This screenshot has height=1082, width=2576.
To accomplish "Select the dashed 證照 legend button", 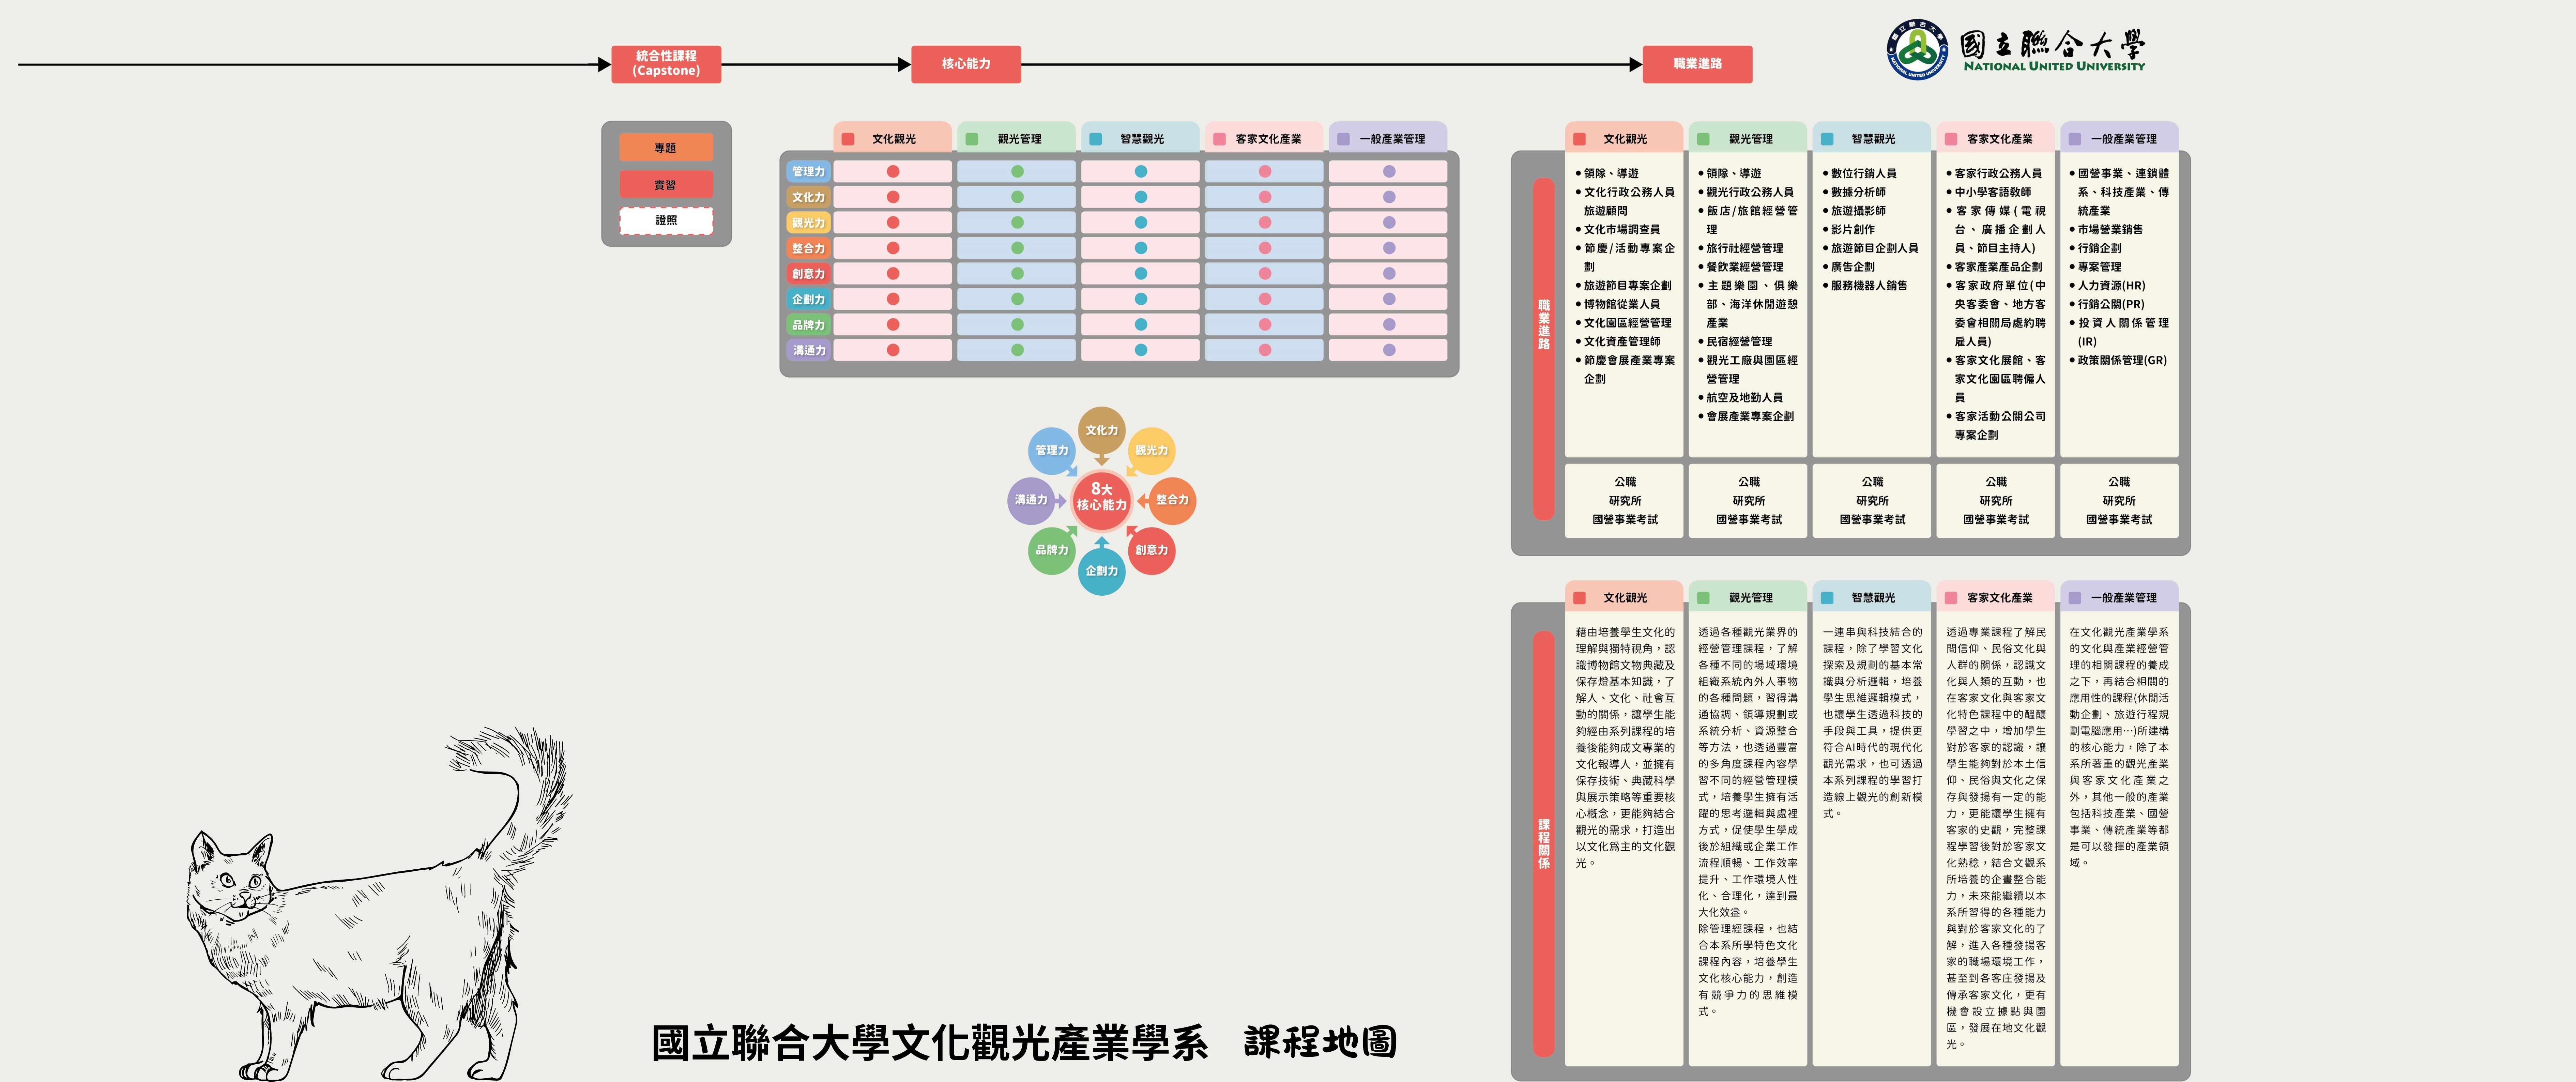I will click(666, 220).
